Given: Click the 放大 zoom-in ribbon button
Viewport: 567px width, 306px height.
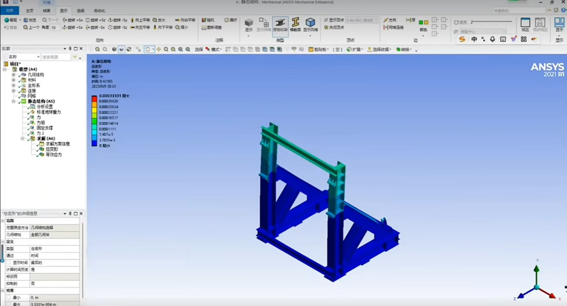Looking at the screenshot, I should coord(159,20).
